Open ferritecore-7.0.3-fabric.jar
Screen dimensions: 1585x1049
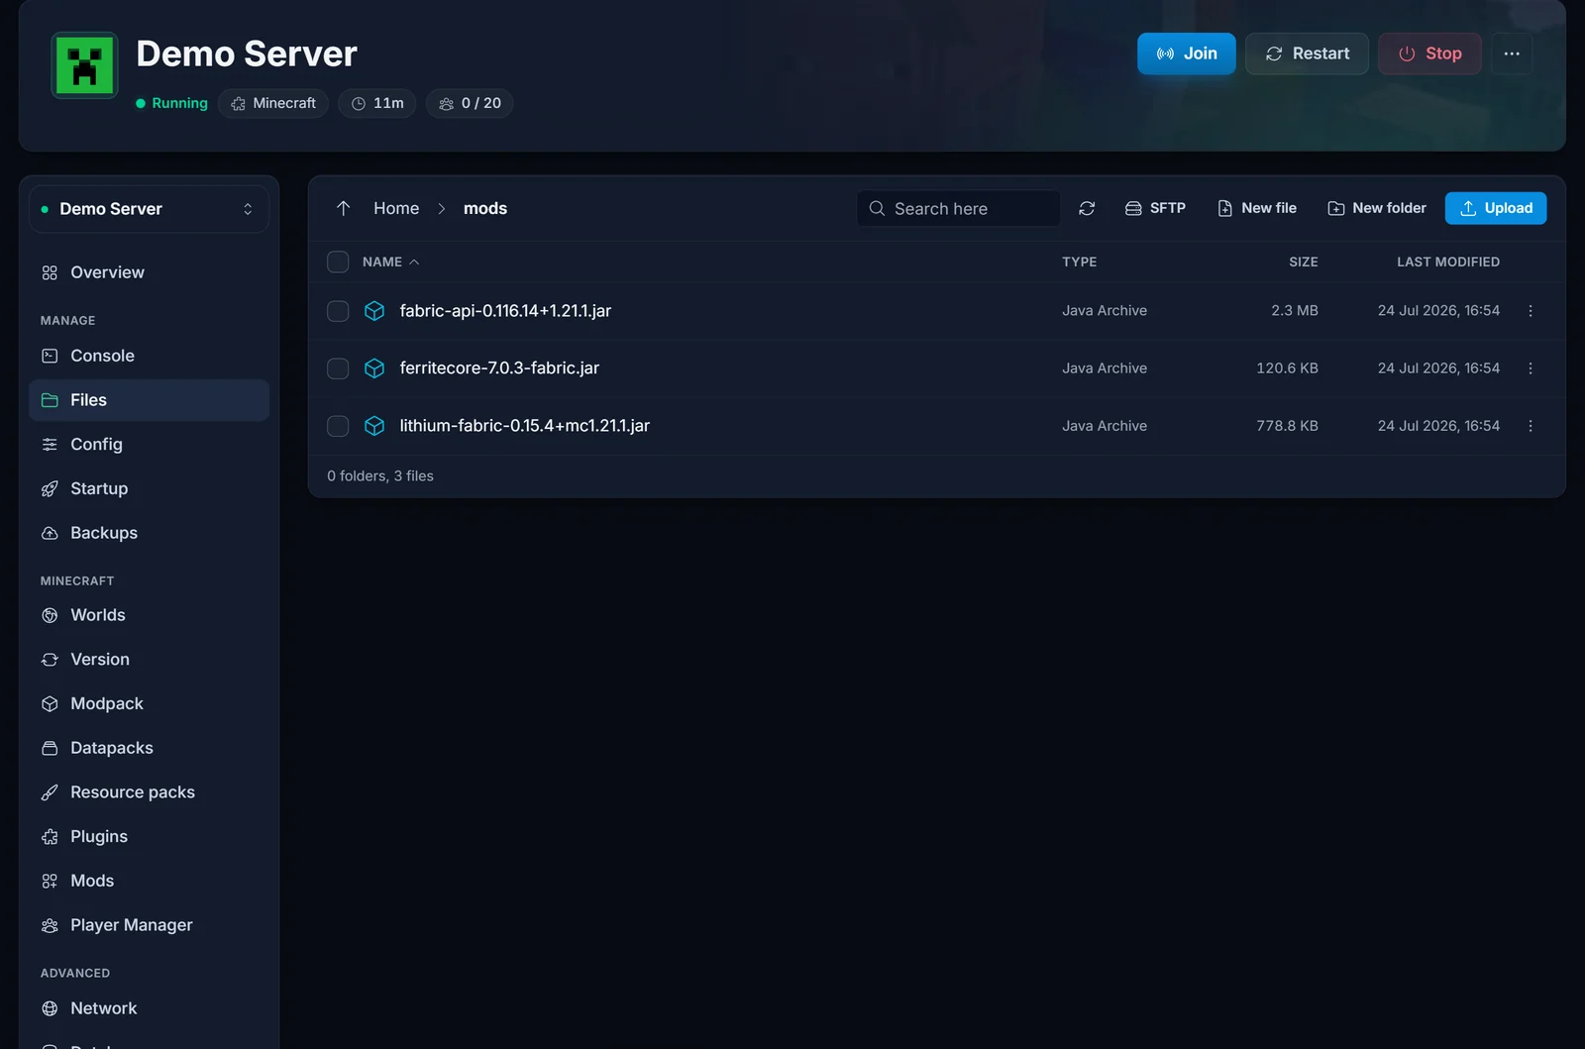[499, 368]
